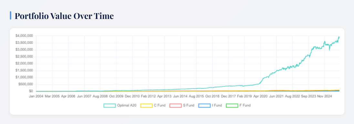Toggle the Optimal A20 legend swatch
354x124 pixels.
pos(110,105)
